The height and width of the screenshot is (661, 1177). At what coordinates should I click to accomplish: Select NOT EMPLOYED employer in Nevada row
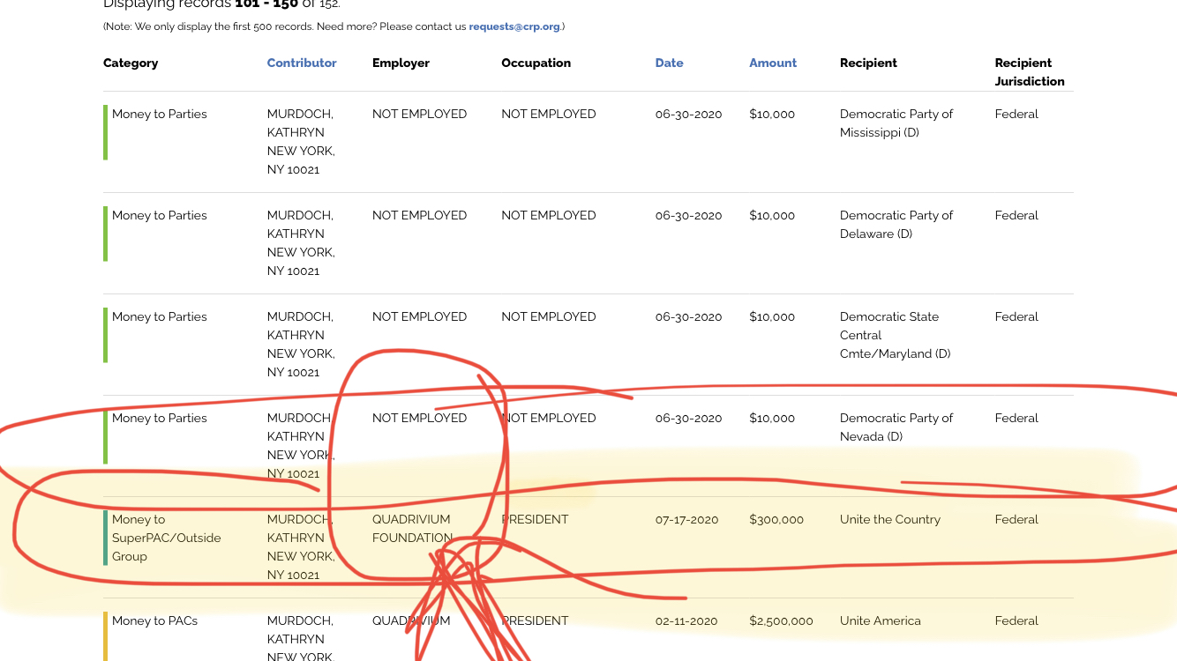pyautogui.click(x=419, y=418)
